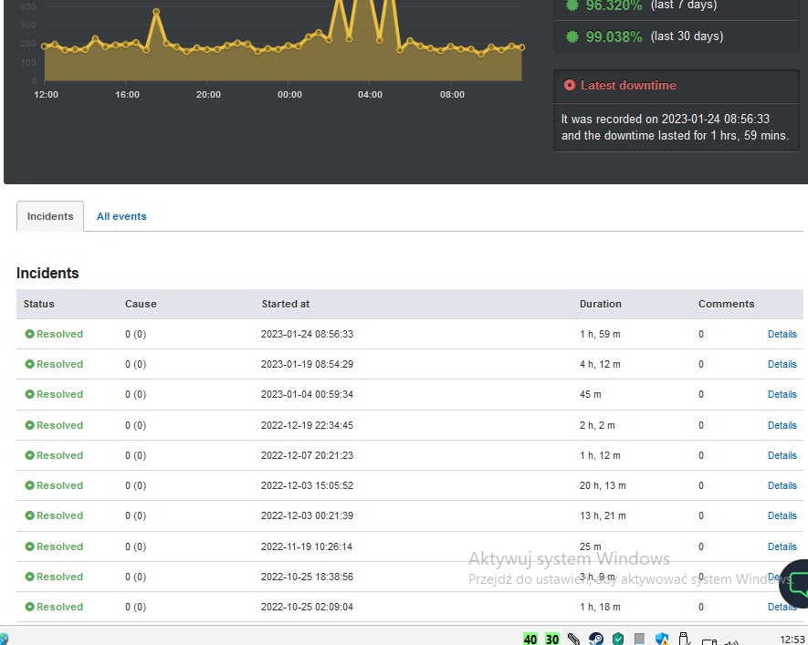The image size is (808, 645).
Task: Click Resolved icon for 2023-01-24 incident
Action: coord(30,334)
